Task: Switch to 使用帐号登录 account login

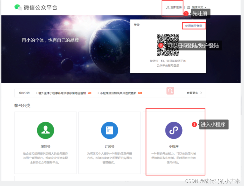Action: coord(194,26)
